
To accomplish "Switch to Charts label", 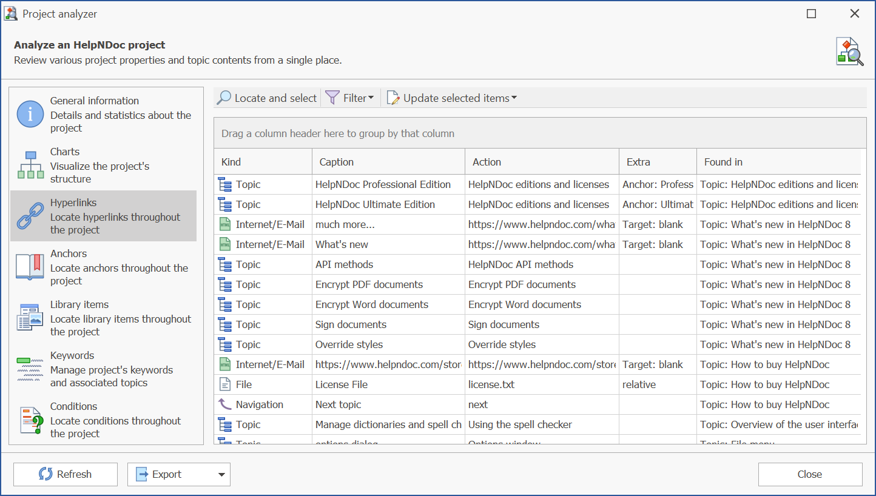I will 65,152.
